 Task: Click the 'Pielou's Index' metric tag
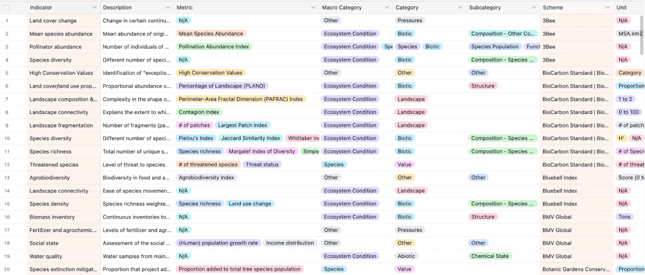[196, 138]
